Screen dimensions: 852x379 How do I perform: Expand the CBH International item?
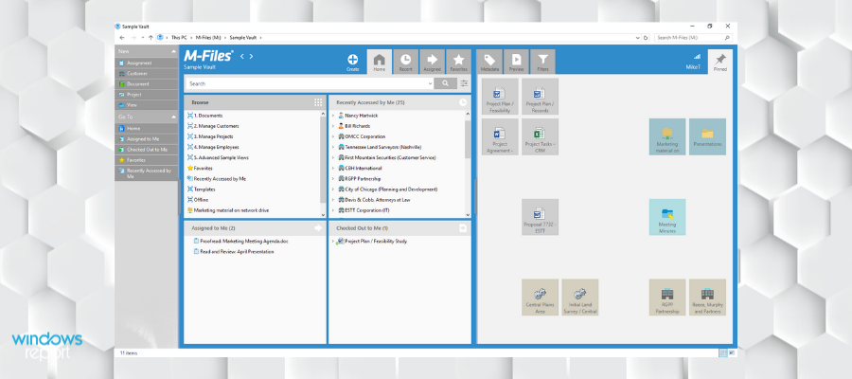click(333, 168)
